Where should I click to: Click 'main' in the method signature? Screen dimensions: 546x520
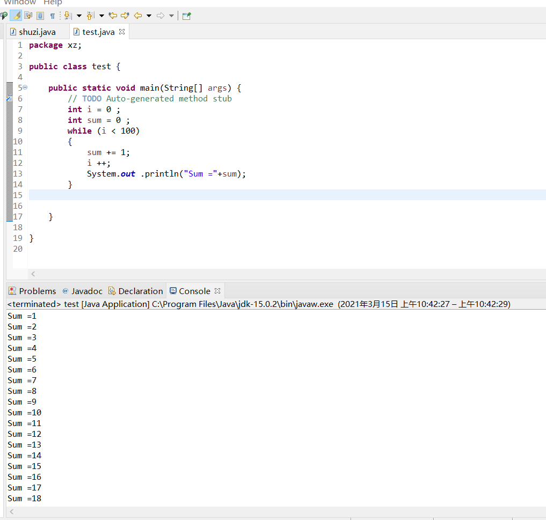149,87
